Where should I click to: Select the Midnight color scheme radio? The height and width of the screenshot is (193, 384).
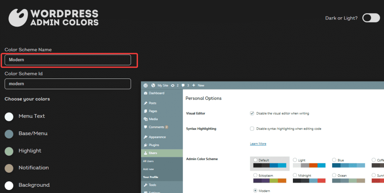point(295,175)
